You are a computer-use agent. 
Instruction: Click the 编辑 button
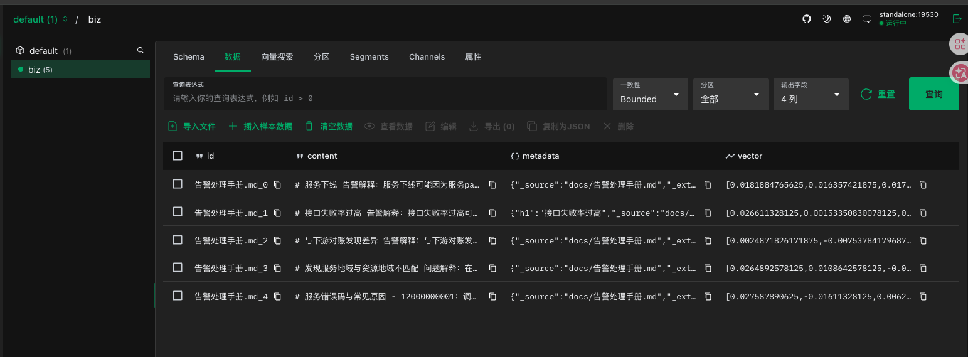click(442, 126)
